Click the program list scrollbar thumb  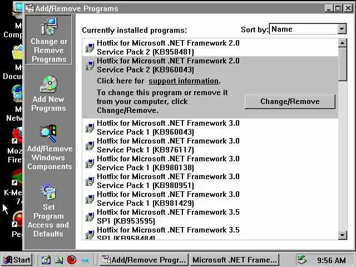coord(343,64)
